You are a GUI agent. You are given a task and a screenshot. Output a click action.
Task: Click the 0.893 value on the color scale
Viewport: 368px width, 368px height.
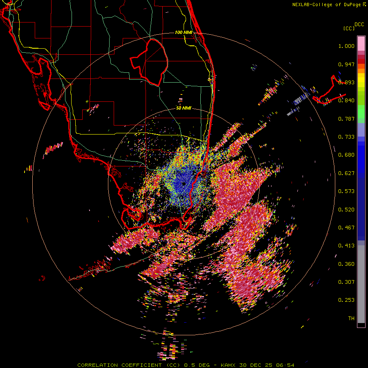(346, 82)
